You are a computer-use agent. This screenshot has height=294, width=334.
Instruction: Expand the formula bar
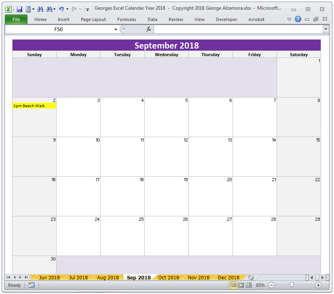(x=326, y=29)
